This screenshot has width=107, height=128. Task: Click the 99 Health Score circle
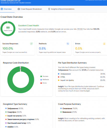(x=8, y=29)
